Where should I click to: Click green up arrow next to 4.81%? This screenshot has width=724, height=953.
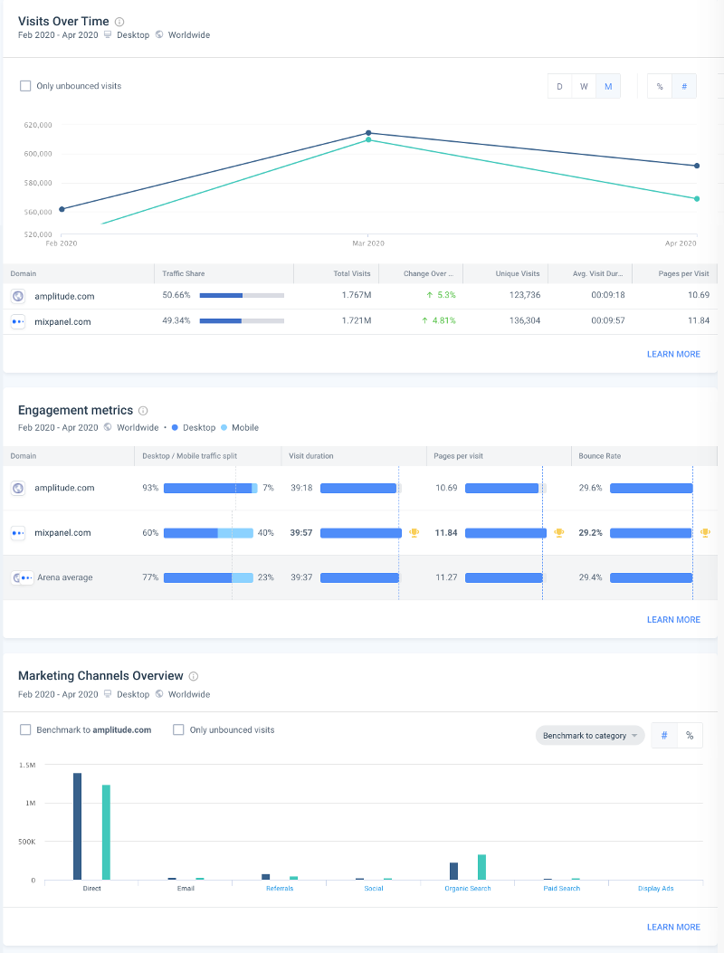tap(425, 320)
